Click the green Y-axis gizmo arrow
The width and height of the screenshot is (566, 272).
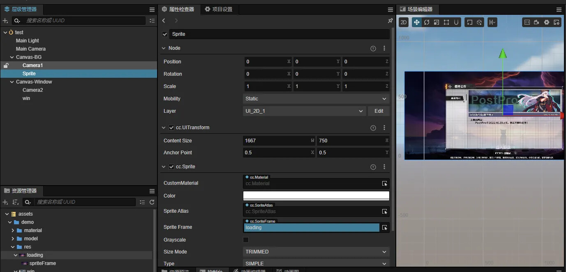click(x=502, y=53)
